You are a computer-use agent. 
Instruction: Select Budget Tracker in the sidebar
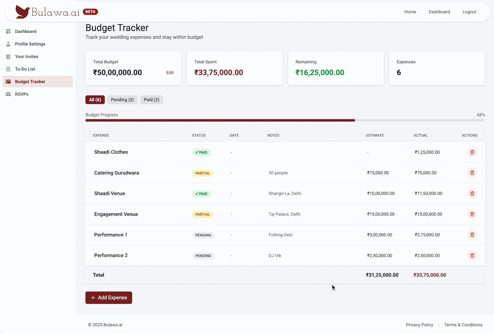coord(37,82)
